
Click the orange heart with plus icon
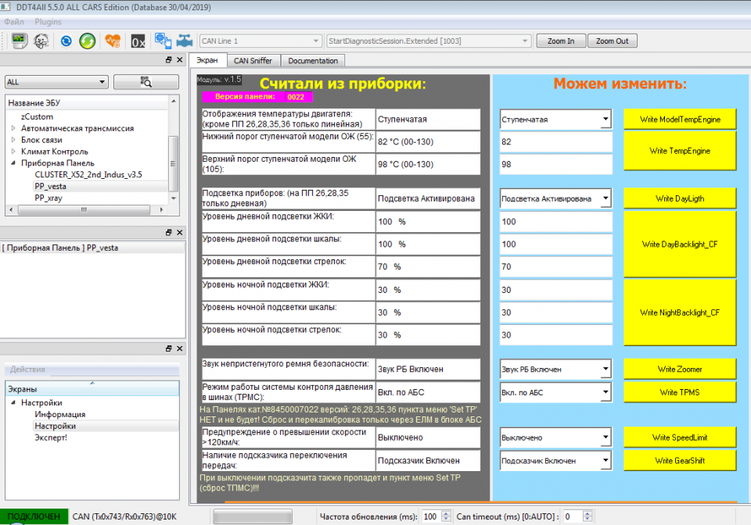coord(113,41)
